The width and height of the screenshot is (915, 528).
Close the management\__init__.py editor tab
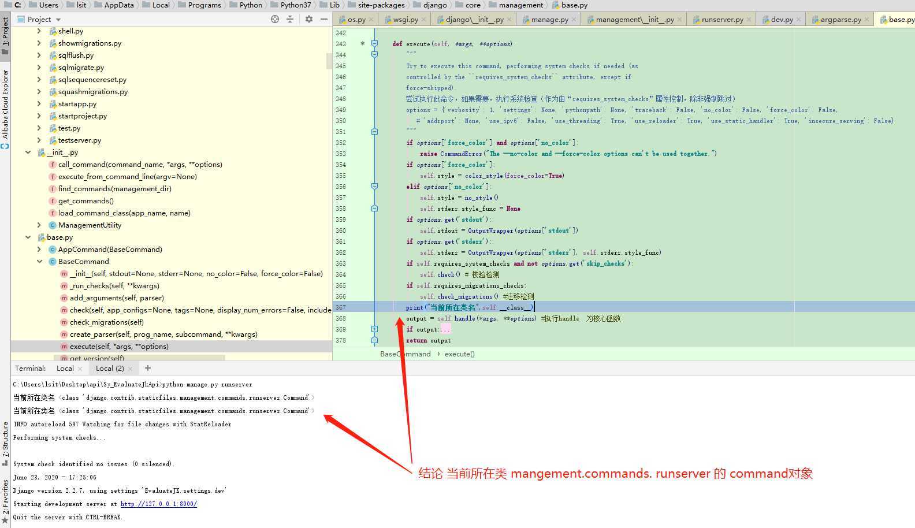pyautogui.click(x=679, y=20)
